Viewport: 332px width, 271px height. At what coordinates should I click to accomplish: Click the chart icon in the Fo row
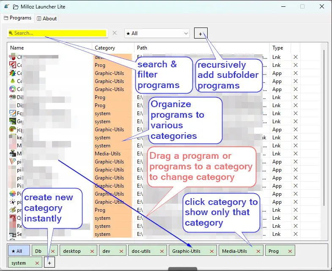(13, 113)
